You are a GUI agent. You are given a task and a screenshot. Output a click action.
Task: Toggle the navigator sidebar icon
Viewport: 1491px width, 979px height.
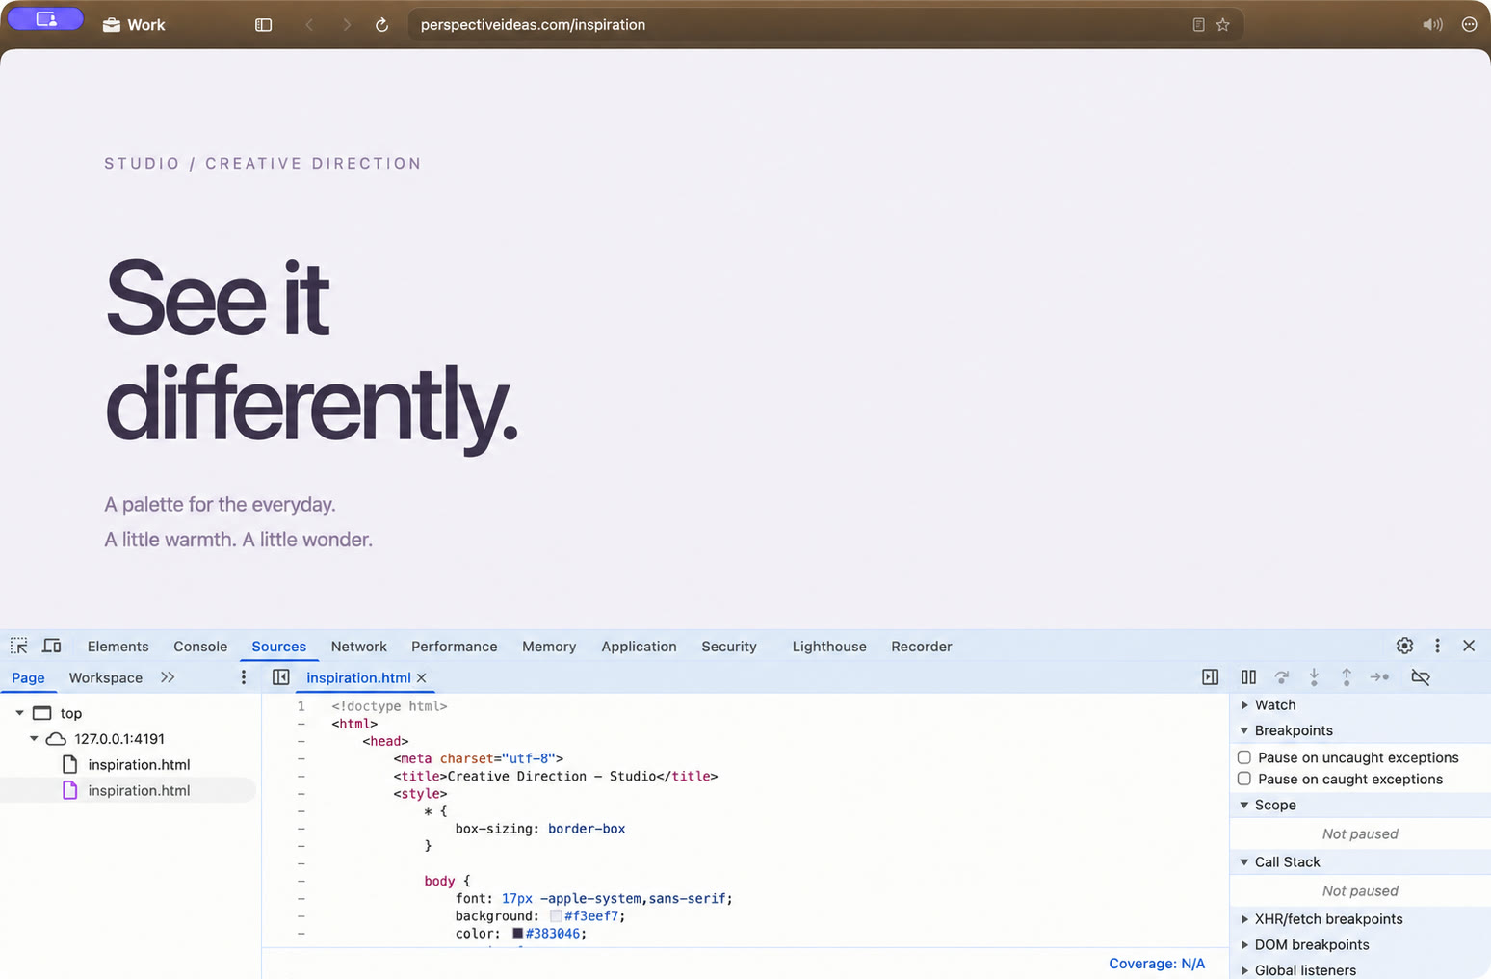(x=281, y=677)
